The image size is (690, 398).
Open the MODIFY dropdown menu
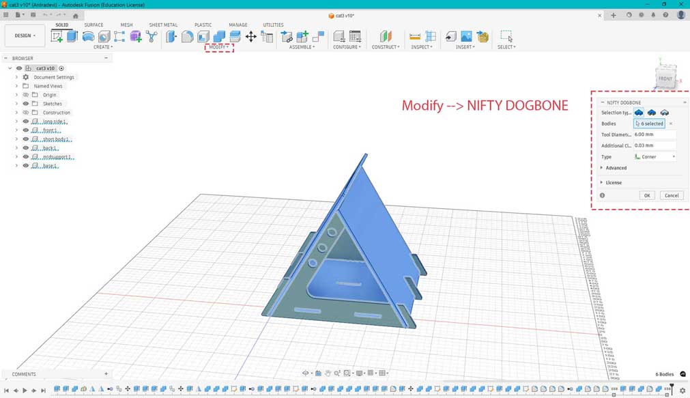tap(218, 47)
